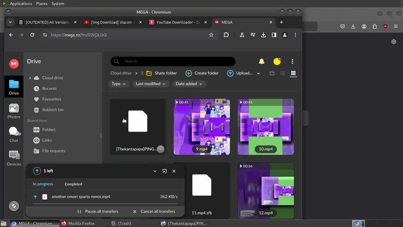The width and height of the screenshot is (403, 227).
Task: Click the upload progress bar
Action: pyautogui.click(x=105, y=204)
